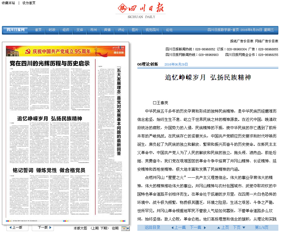The width and height of the screenshot is (285, 233).
Task: Select 铭记誓词 锤炼党性 做合格党员 article on thumbnail
Action: (49, 170)
